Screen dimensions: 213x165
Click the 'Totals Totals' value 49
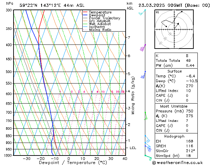tap(188, 60)
